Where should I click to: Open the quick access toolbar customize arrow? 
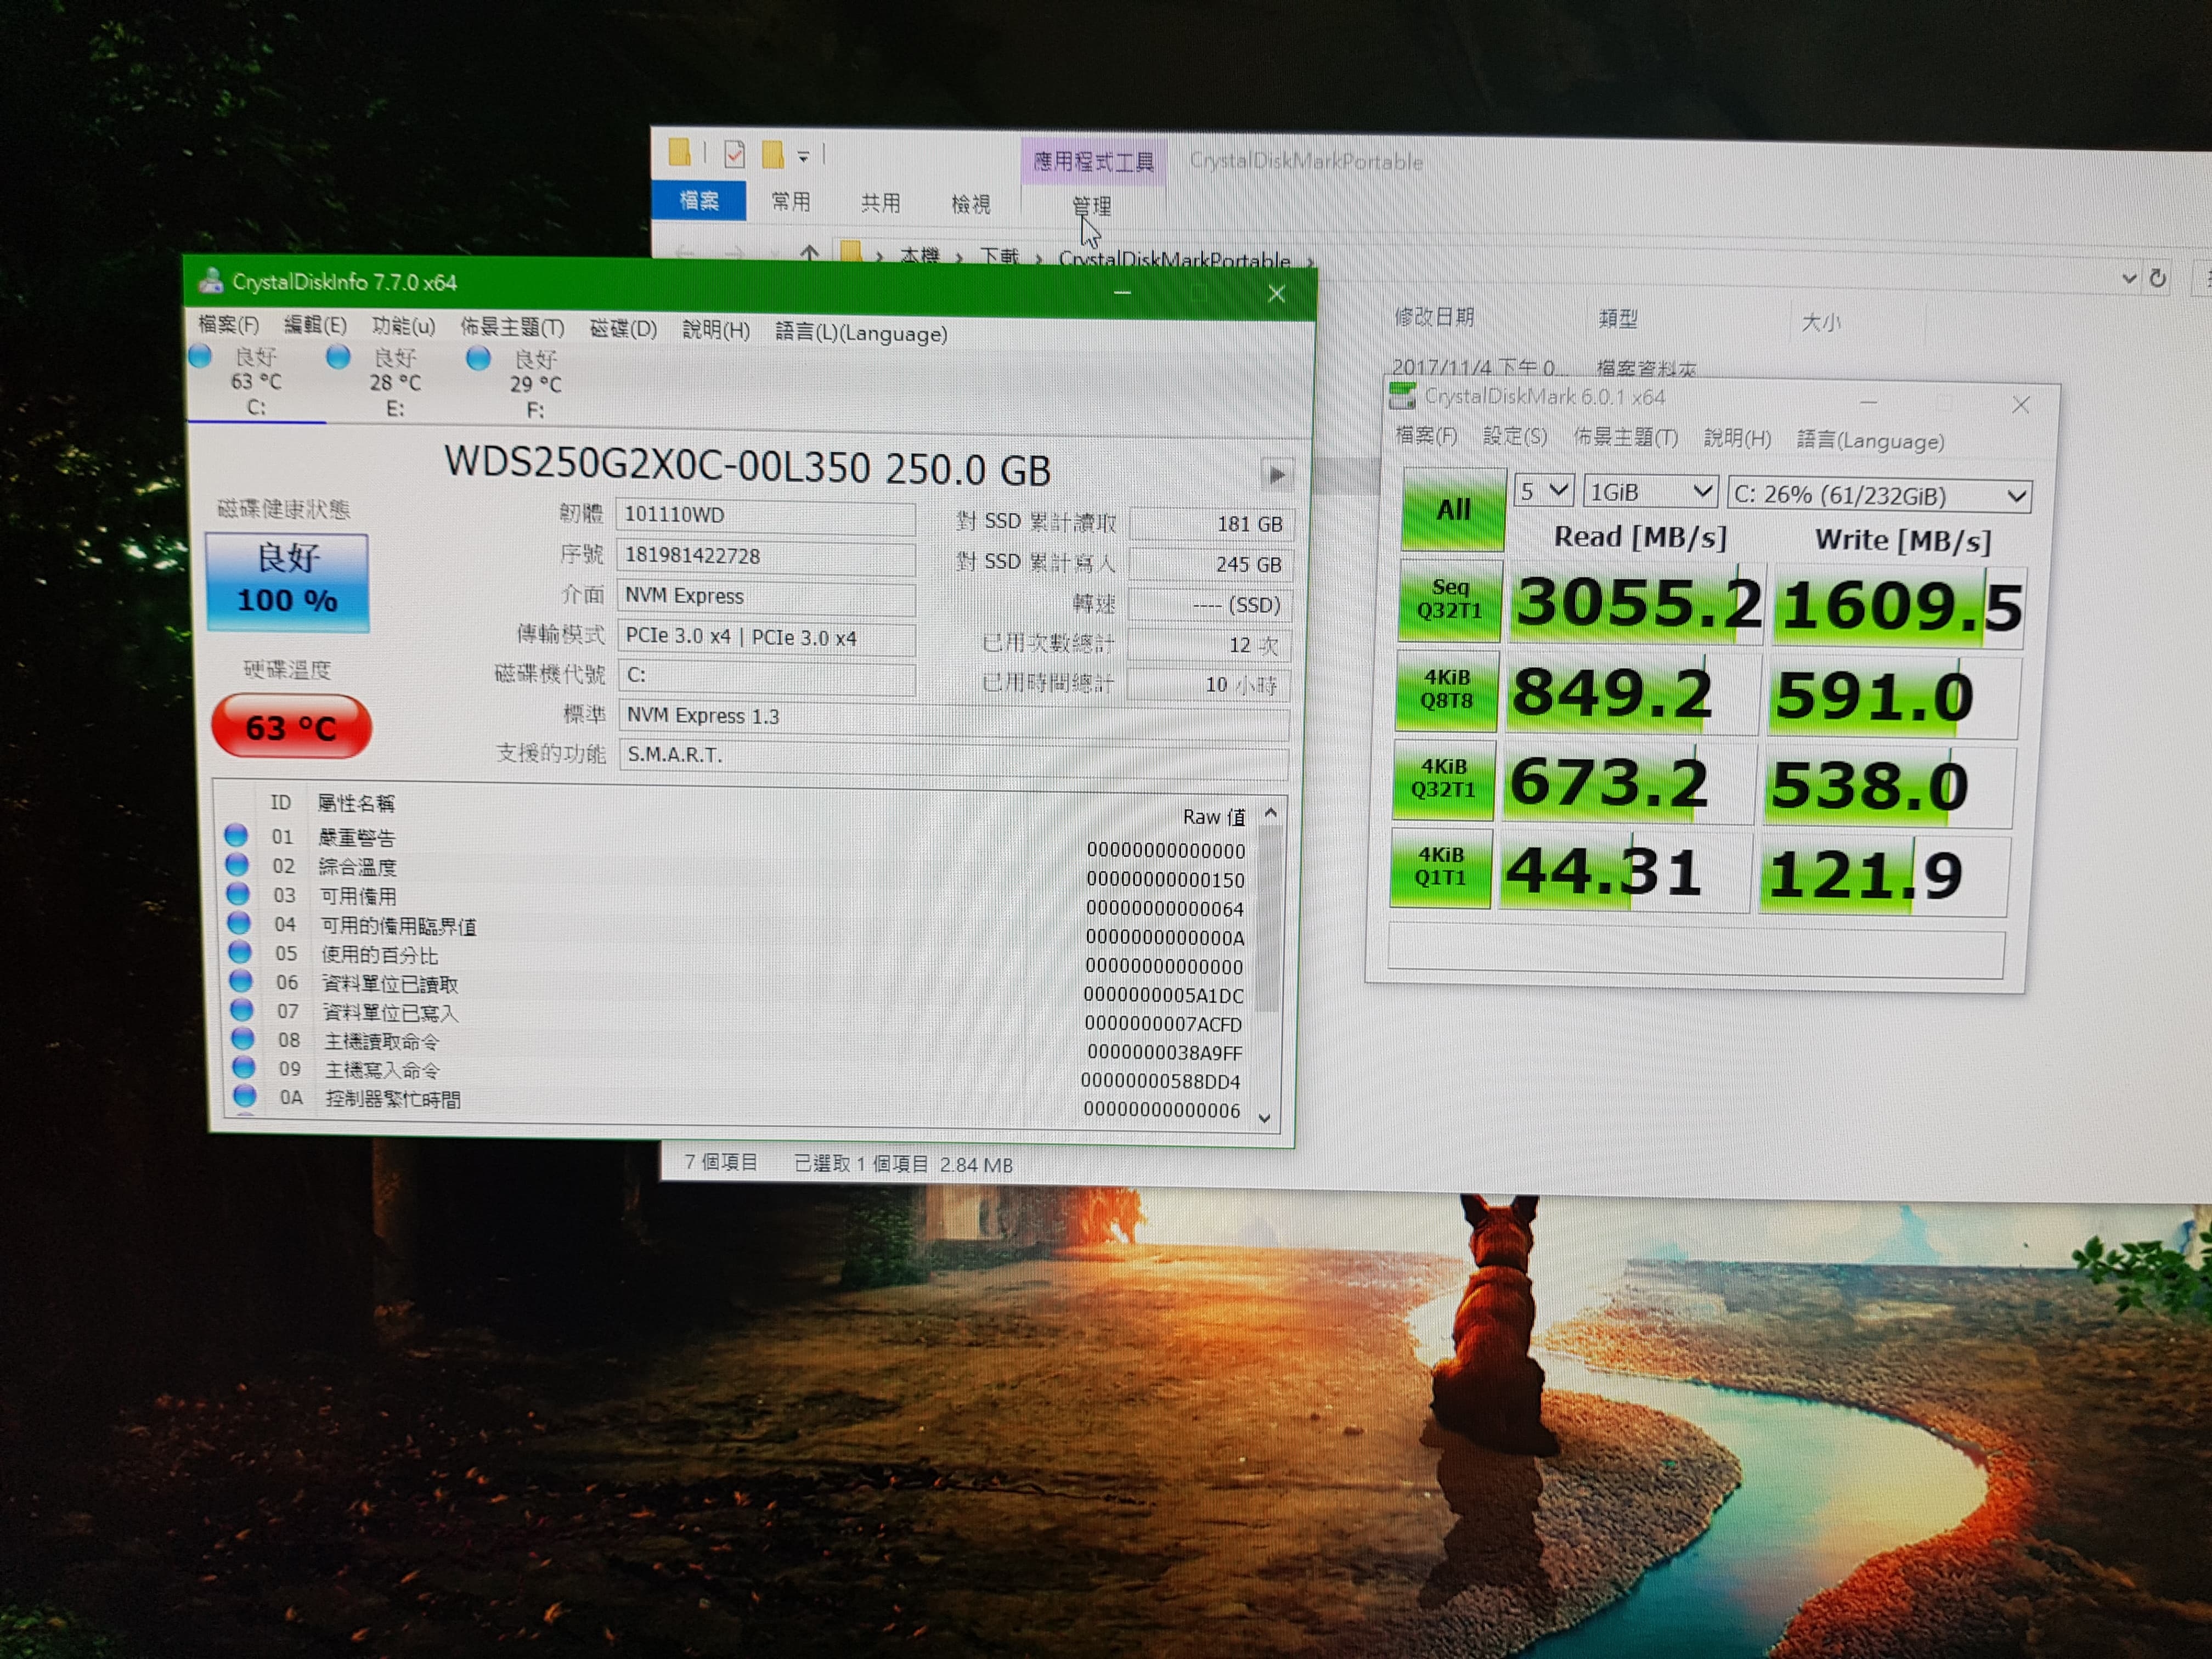click(x=803, y=156)
